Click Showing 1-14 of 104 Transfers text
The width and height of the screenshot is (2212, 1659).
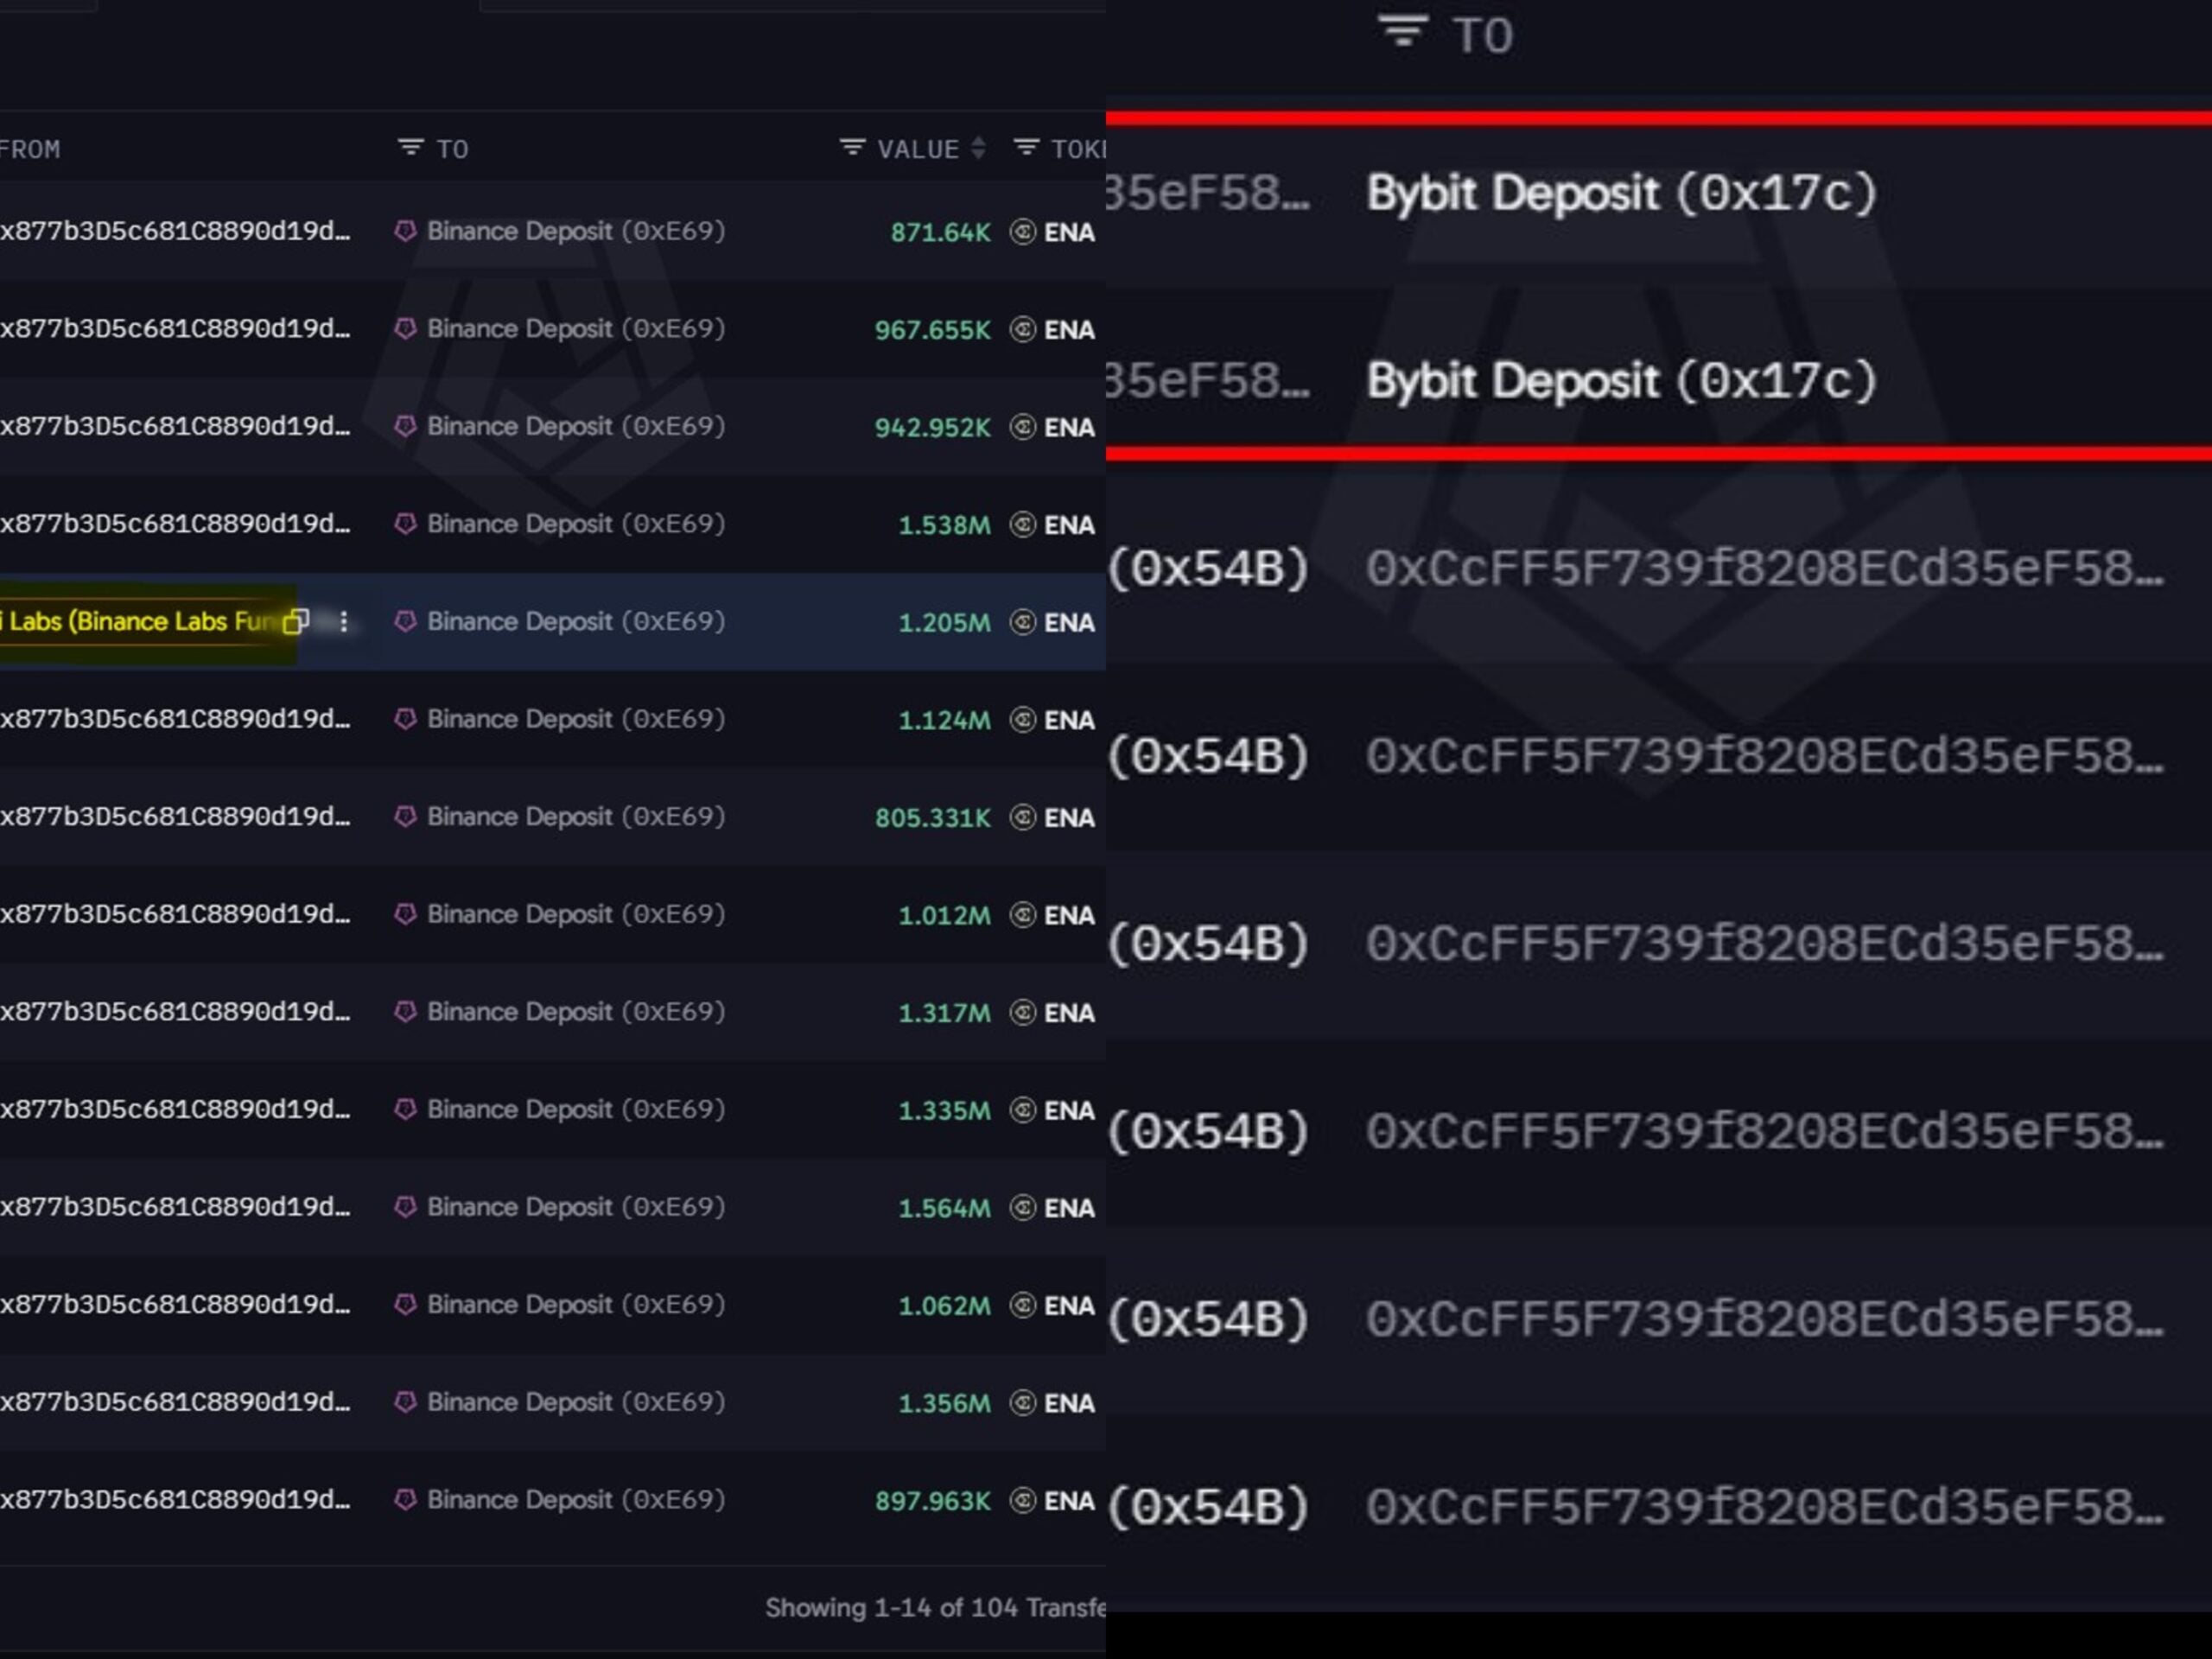[x=935, y=1608]
